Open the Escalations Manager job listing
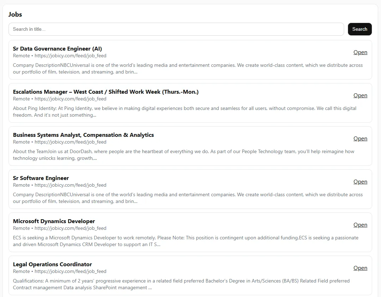381x297 pixels. (x=360, y=95)
